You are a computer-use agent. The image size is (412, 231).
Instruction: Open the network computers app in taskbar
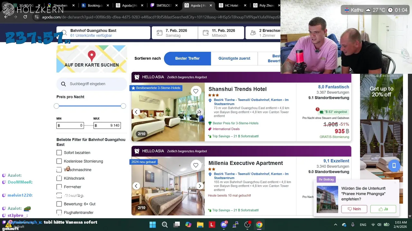[x=236, y=225]
